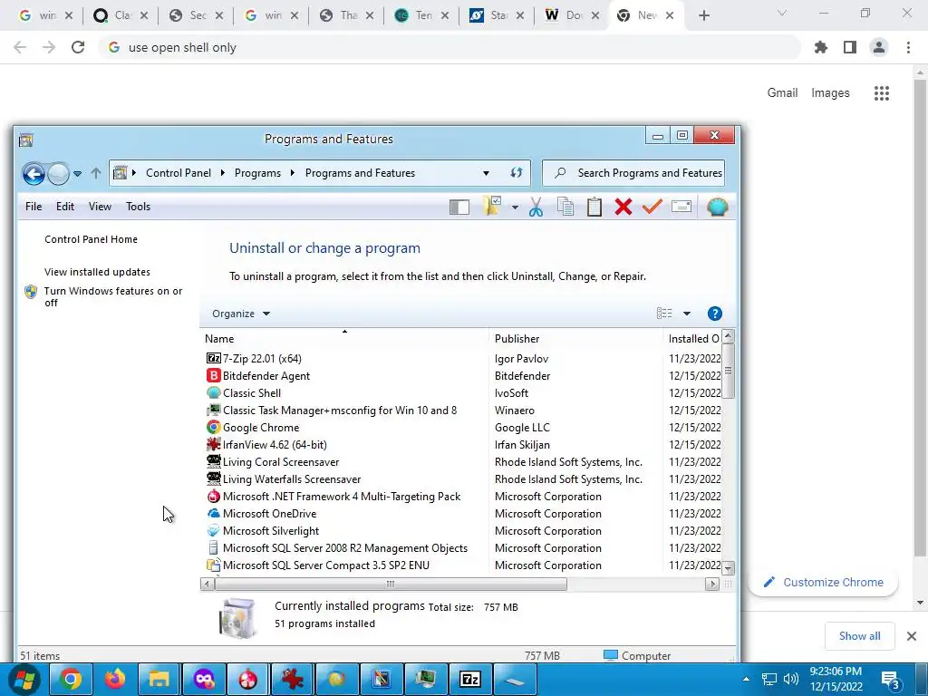
Task: Click Control Panel Home link
Action: [92, 239]
